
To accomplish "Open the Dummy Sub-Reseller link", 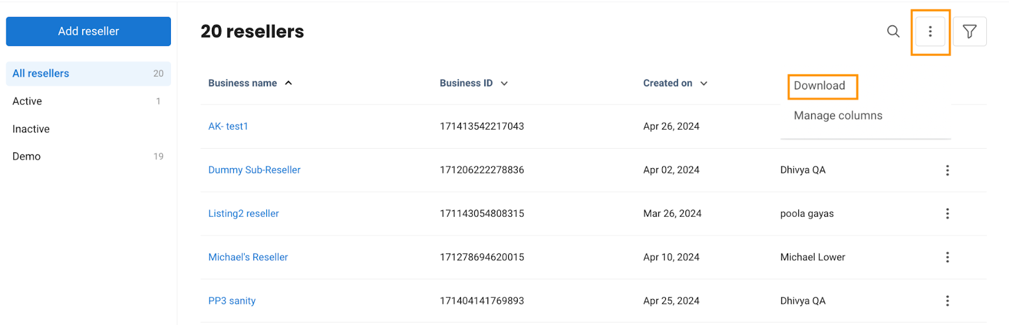I will (x=254, y=169).
